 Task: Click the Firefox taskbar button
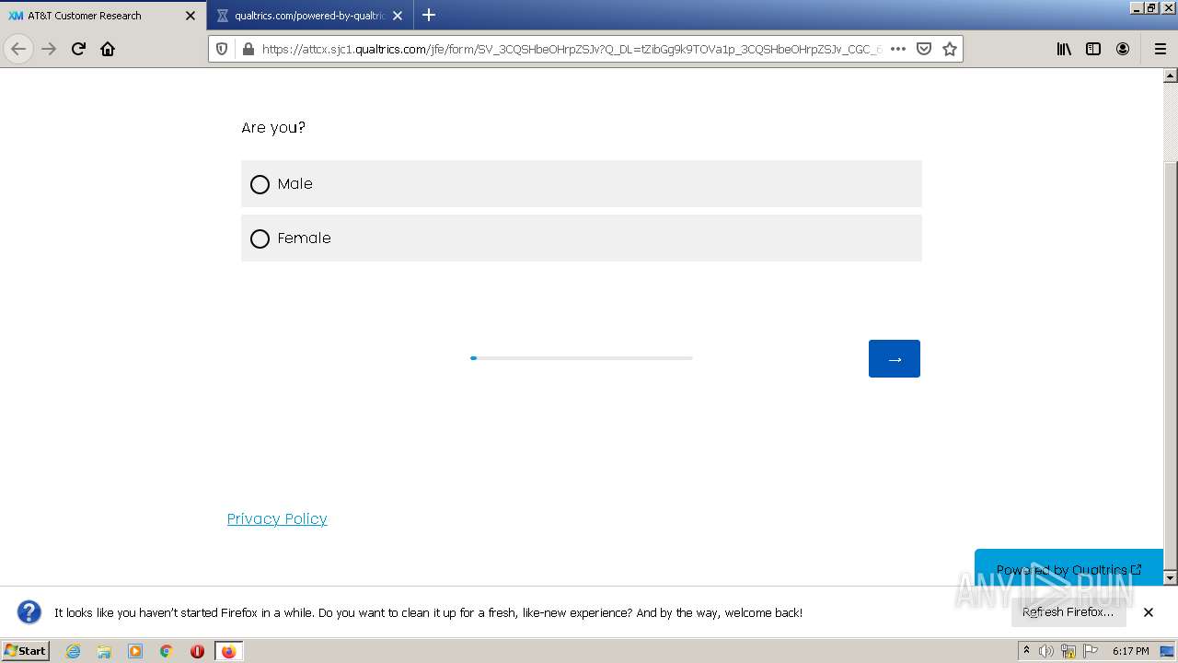point(228,651)
